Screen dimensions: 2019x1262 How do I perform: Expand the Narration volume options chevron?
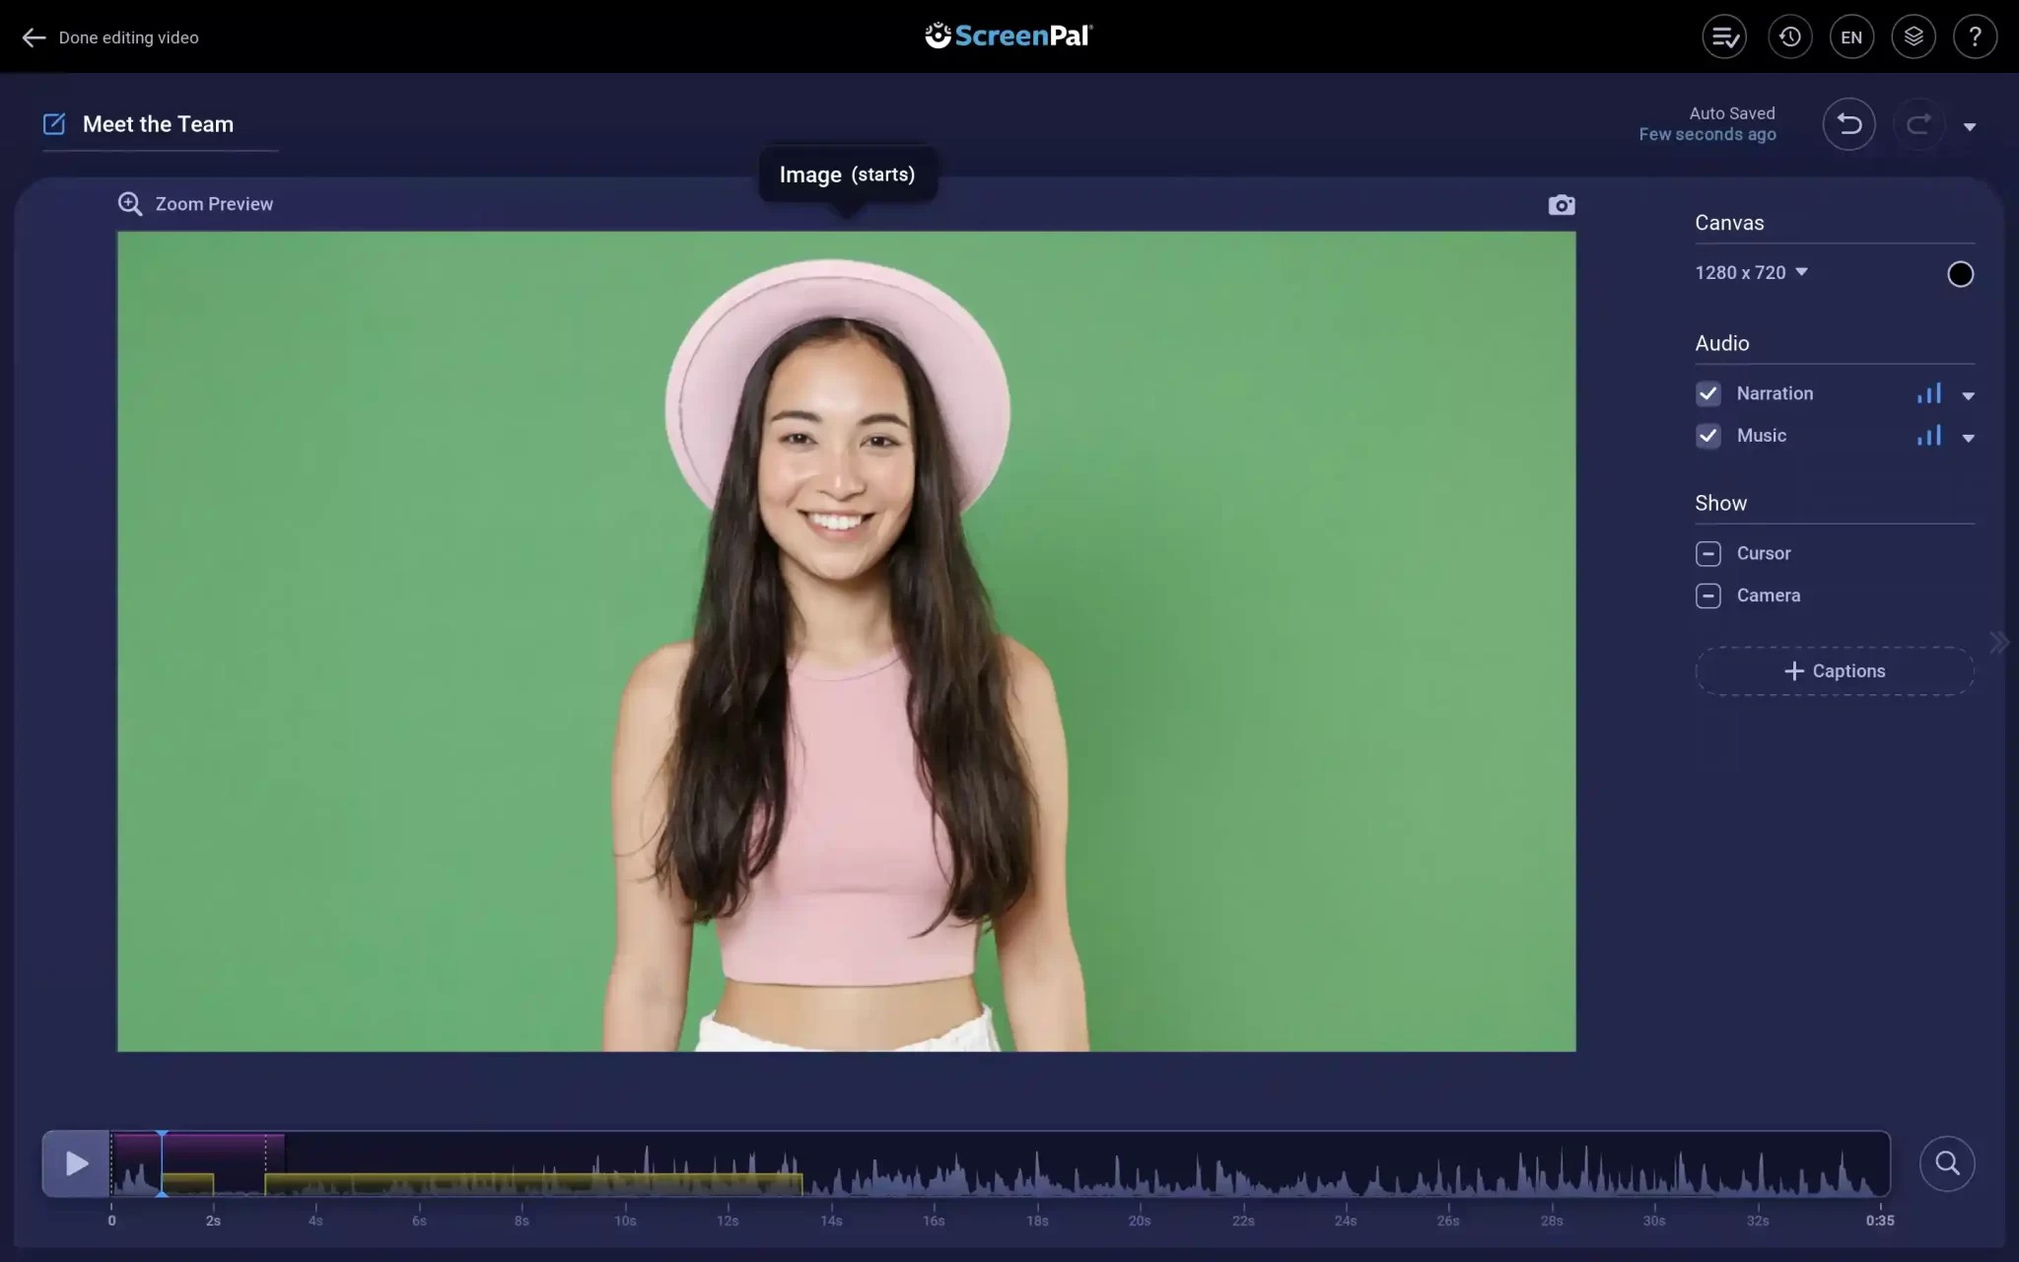(x=1968, y=394)
